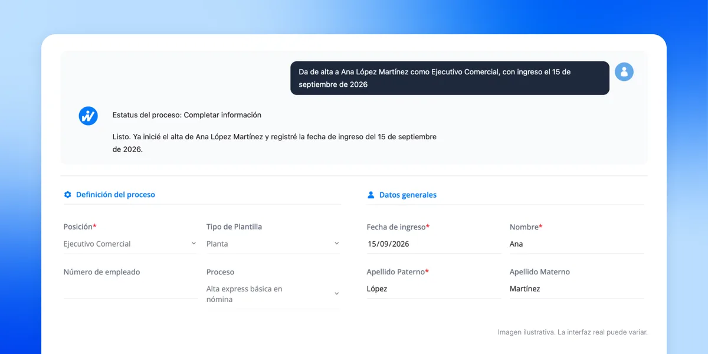Click the 'Estatus del proceso: Completar información' text
Image resolution: width=708 pixels, height=354 pixels.
[x=187, y=115]
